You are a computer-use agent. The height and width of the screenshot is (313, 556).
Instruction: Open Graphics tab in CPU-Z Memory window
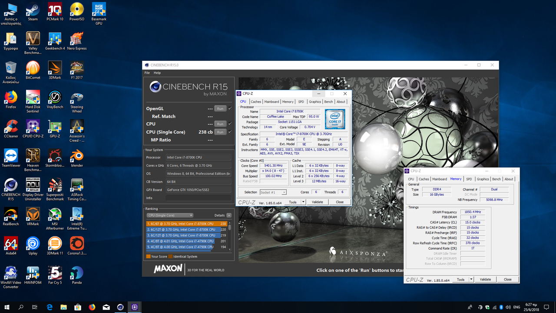pyautogui.click(x=483, y=179)
